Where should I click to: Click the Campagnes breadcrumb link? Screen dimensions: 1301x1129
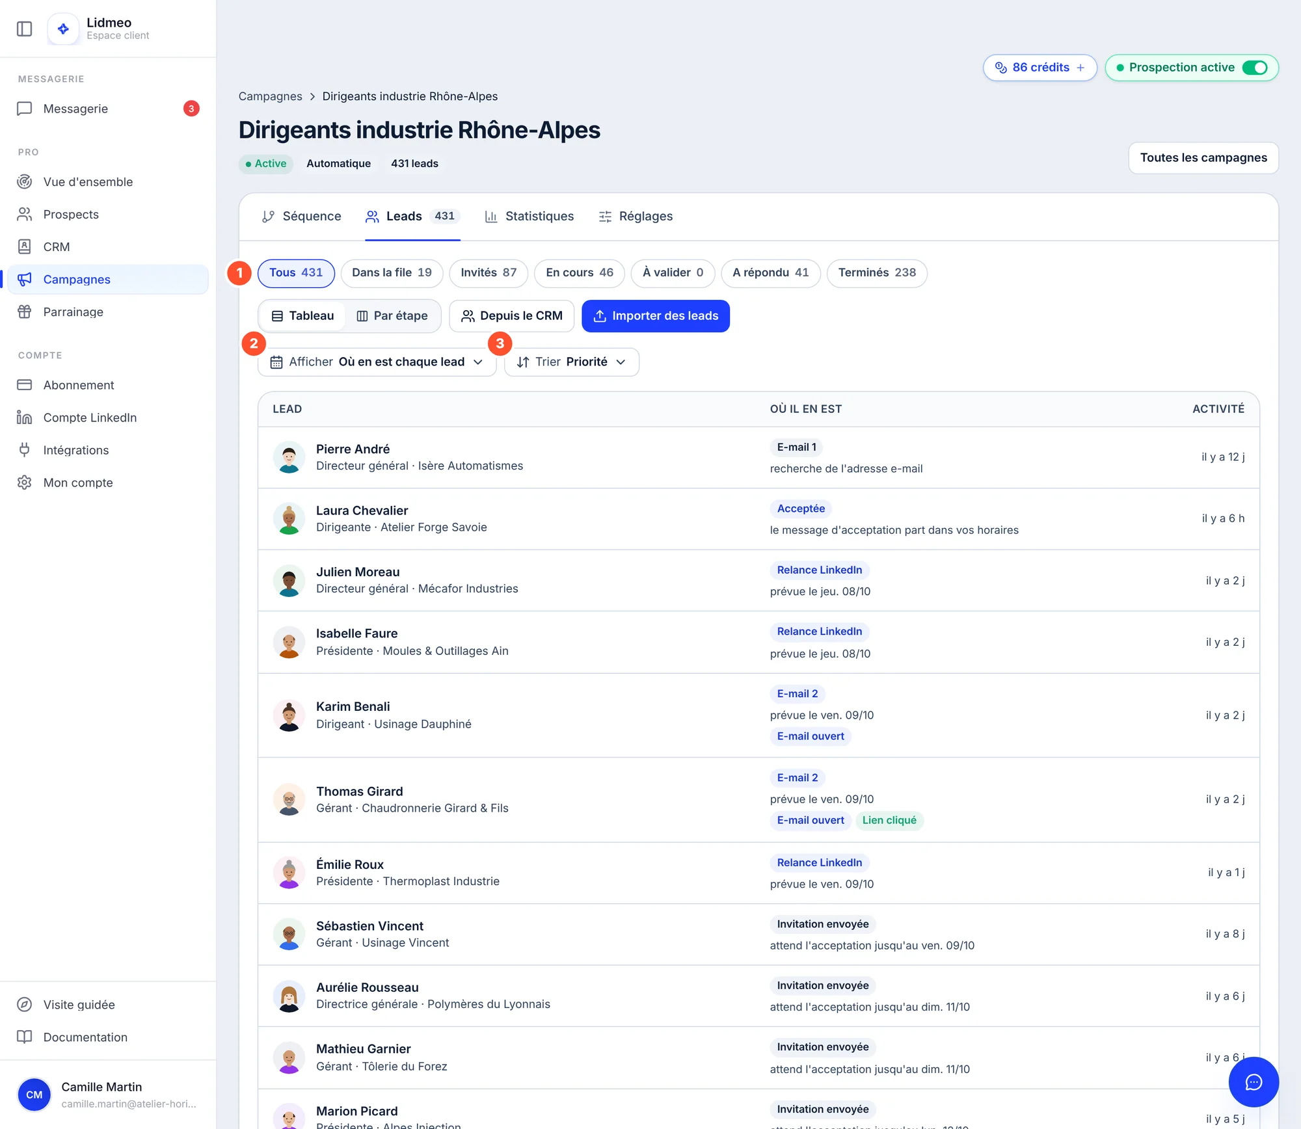tap(270, 96)
